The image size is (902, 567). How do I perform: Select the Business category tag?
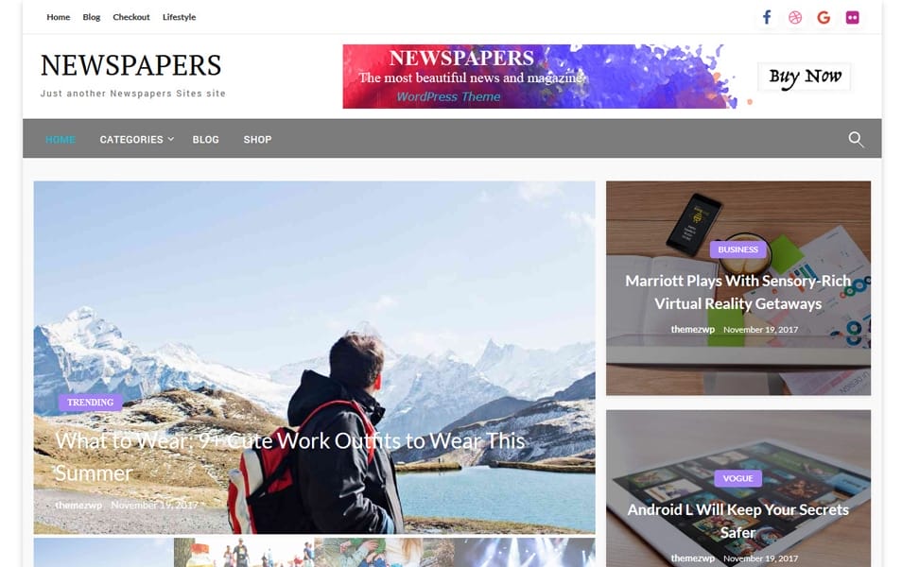738,249
